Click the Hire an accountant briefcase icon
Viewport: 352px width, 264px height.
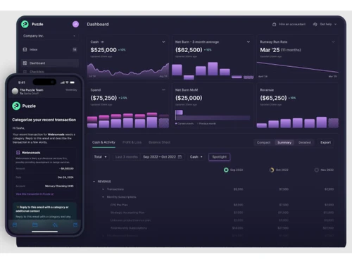click(274, 24)
